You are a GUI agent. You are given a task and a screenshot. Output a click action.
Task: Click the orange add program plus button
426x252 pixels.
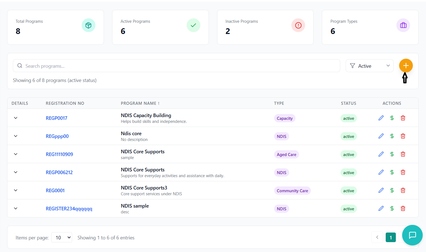pos(406,66)
